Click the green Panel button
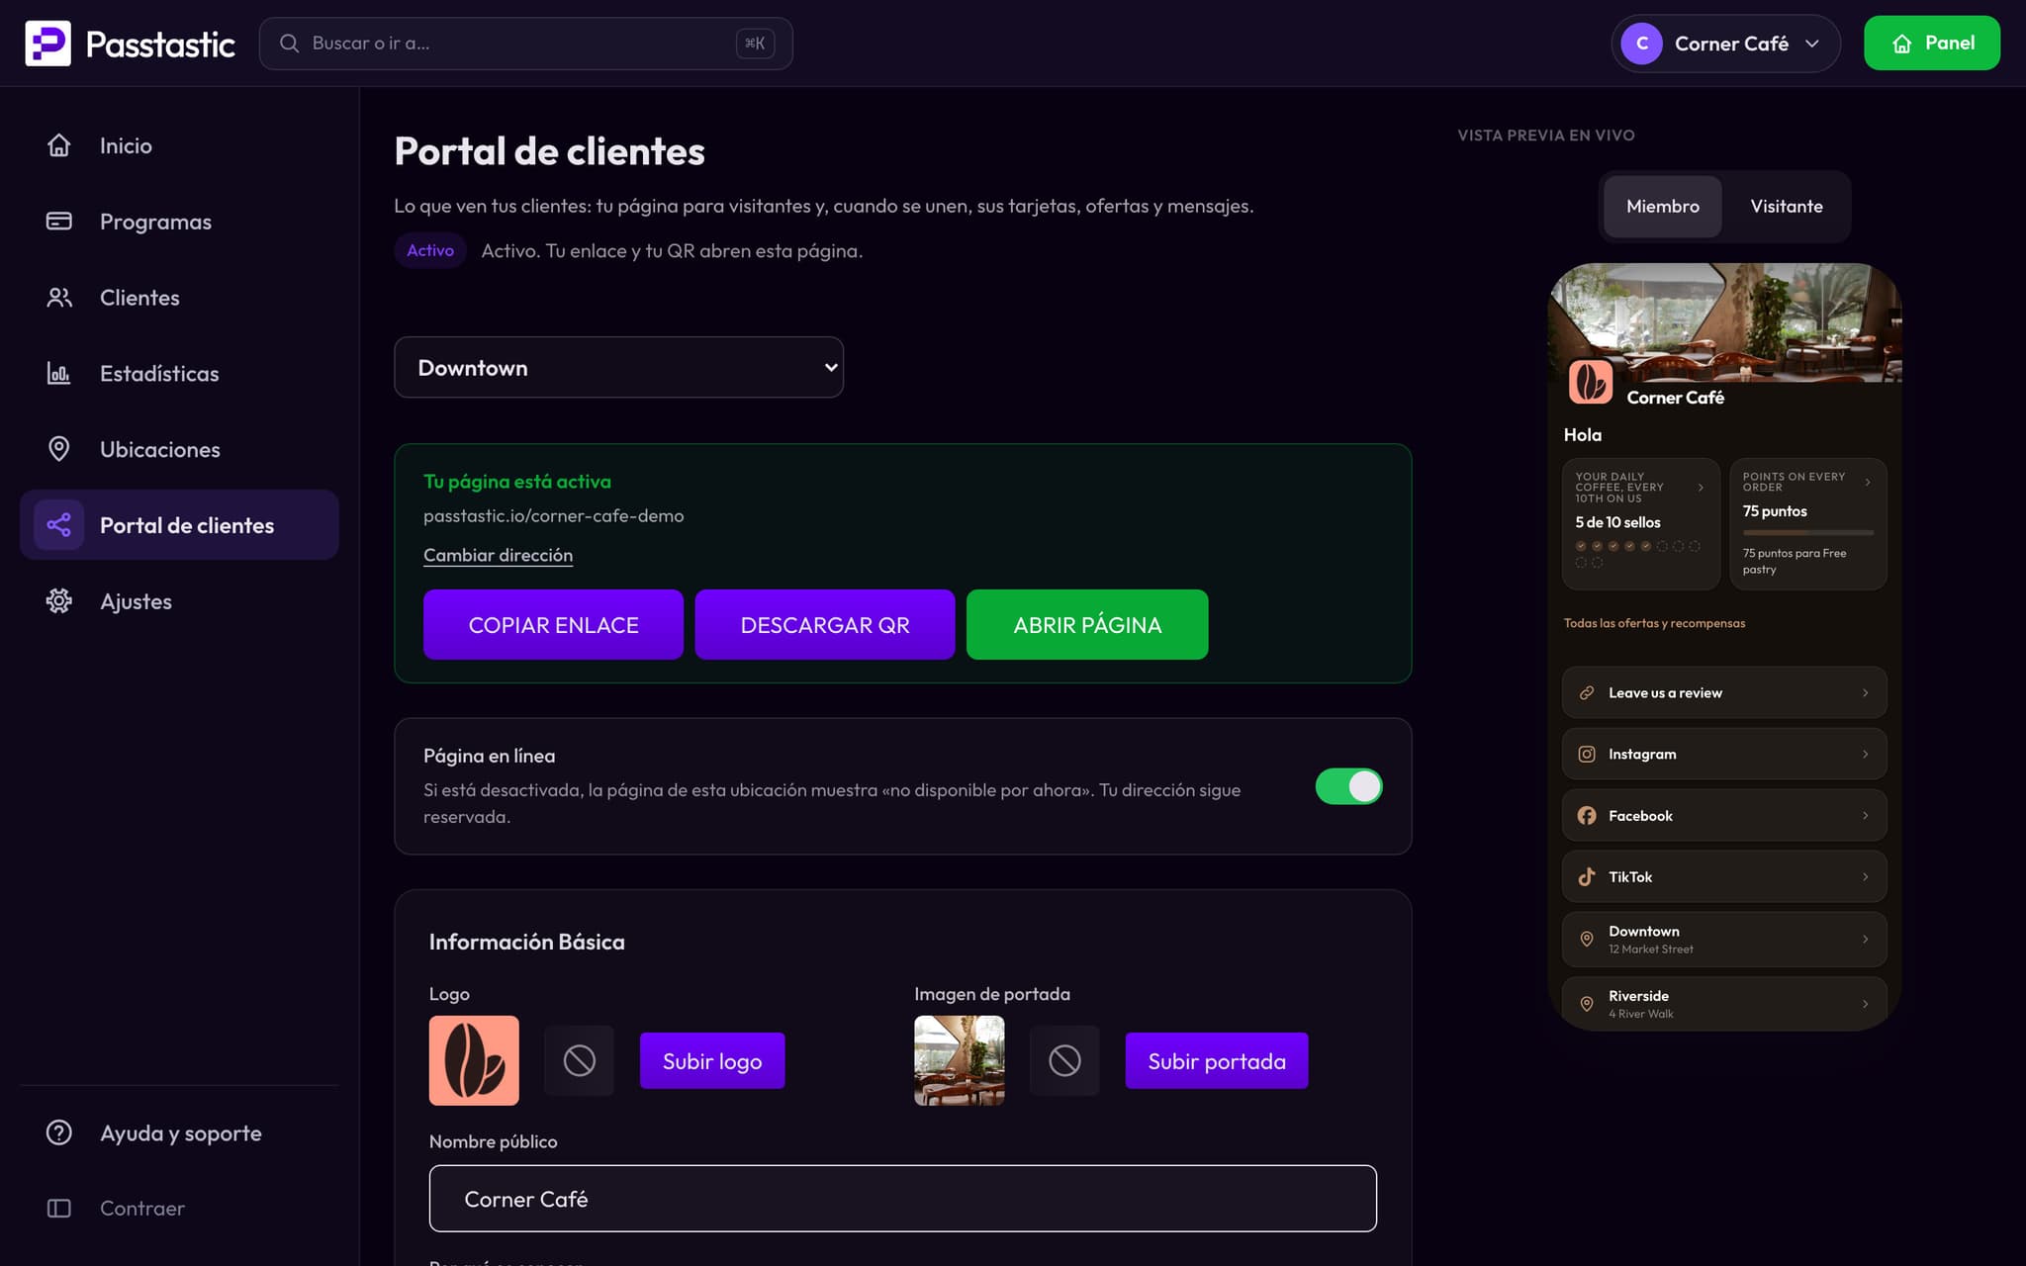 (x=1931, y=44)
